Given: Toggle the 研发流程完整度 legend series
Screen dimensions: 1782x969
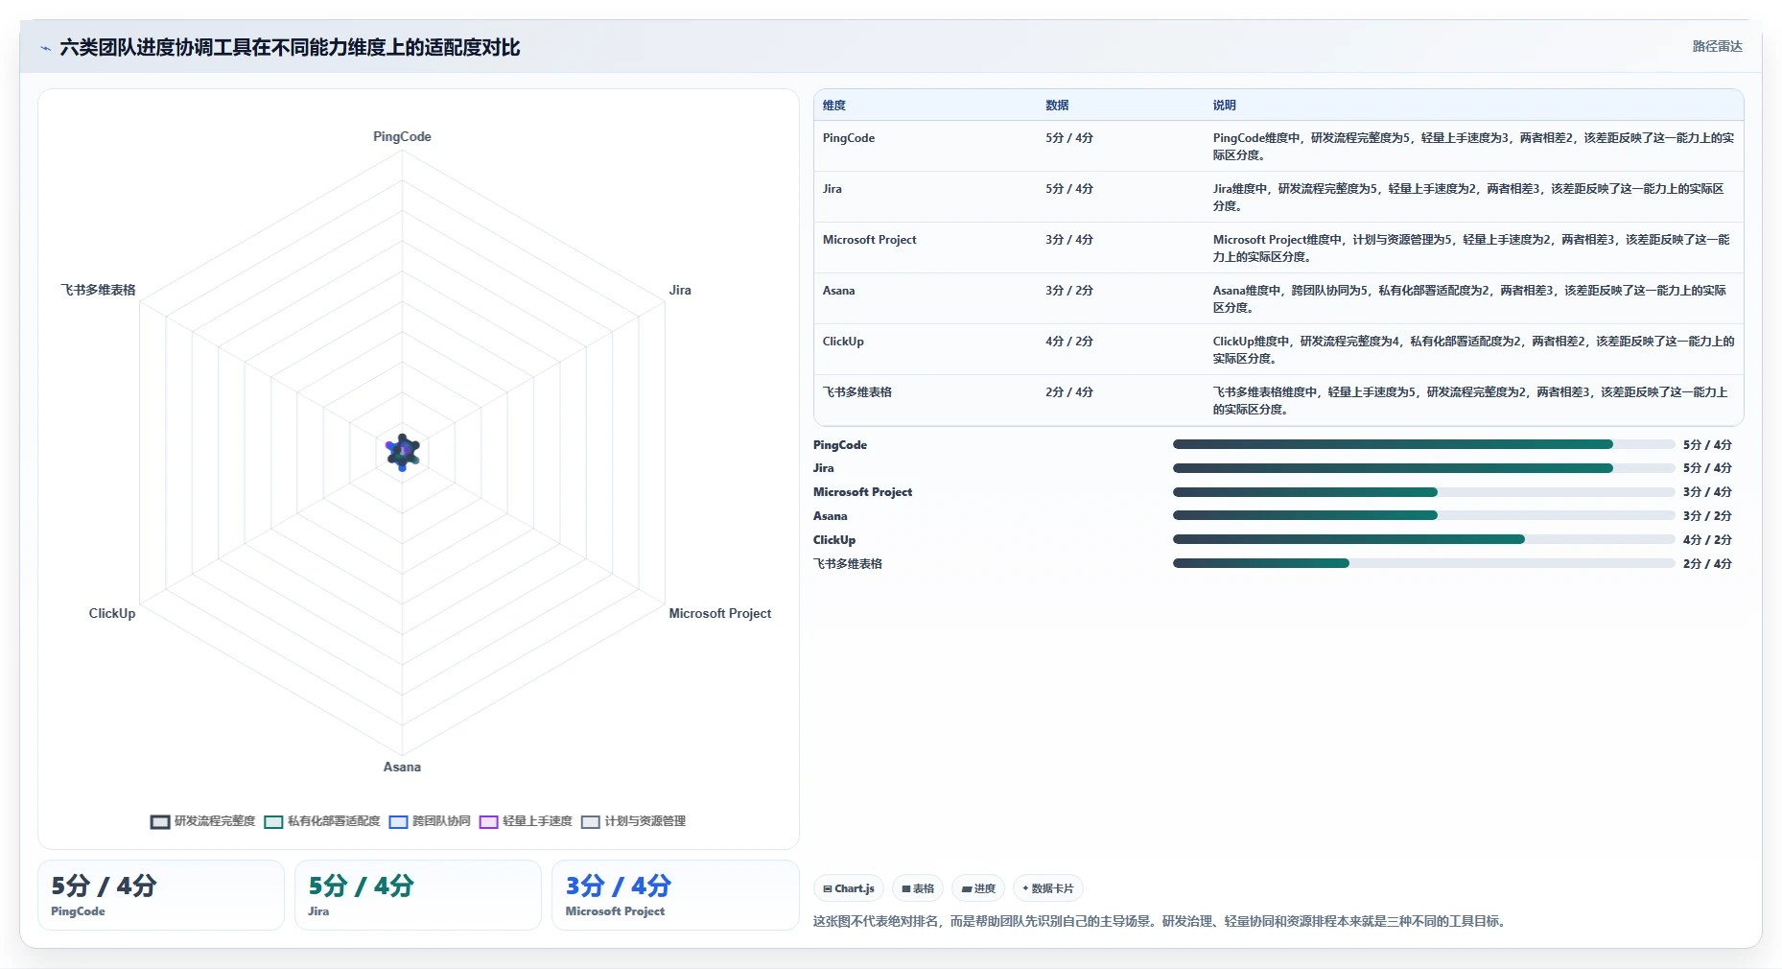Looking at the screenshot, I should click(x=203, y=821).
